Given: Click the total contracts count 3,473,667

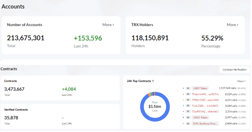Looking at the screenshot, I should pos(14,89).
